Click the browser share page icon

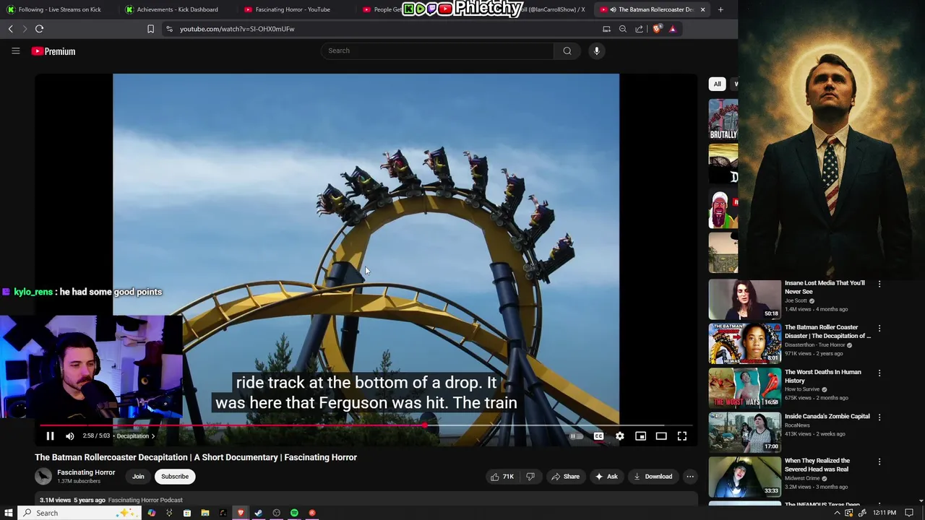point(640,29)
